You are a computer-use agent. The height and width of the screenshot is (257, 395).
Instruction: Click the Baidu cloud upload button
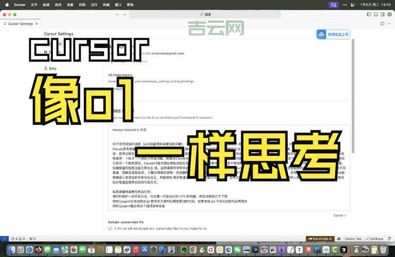pyautogui.click(x=333, y=34)
